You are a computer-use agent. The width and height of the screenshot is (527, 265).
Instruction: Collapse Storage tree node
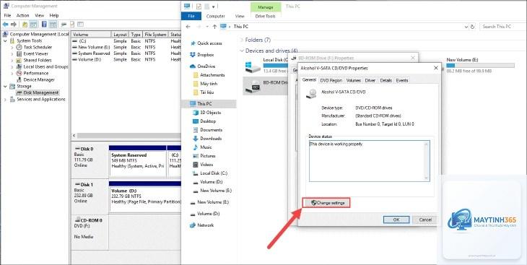point(5,87)
